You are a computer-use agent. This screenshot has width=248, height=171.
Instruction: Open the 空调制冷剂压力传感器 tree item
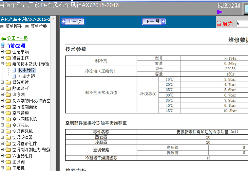(x=31, y=150)
